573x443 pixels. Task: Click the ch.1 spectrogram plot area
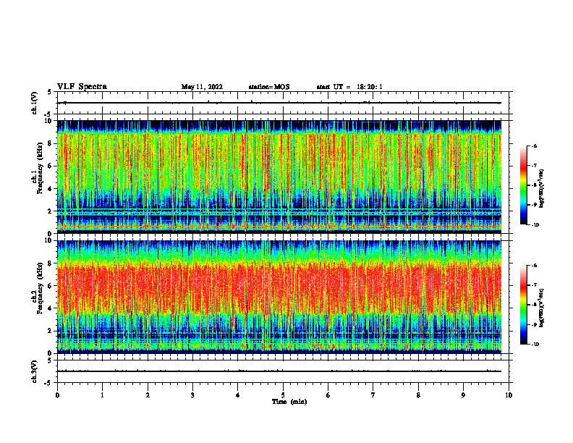[279, 177]
